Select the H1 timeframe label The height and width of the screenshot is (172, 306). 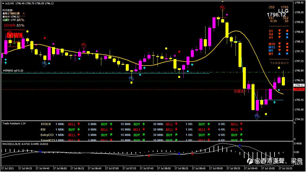tap(271, 38)
